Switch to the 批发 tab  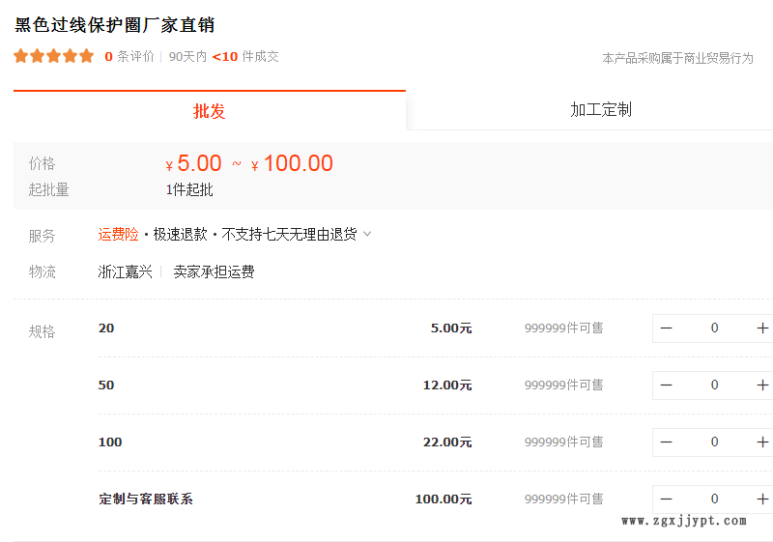click(210, 111)
